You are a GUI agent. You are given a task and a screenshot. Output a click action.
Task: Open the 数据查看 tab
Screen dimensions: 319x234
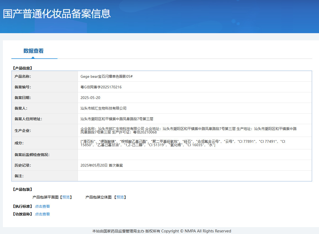[33, 51]
